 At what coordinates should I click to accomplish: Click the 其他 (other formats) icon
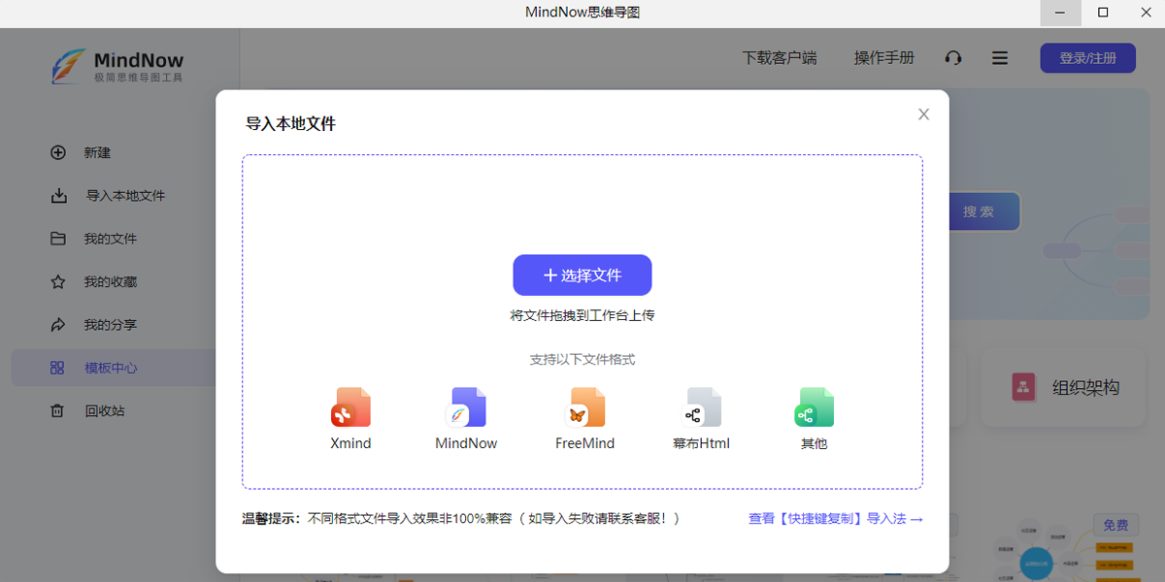point(814,407)
